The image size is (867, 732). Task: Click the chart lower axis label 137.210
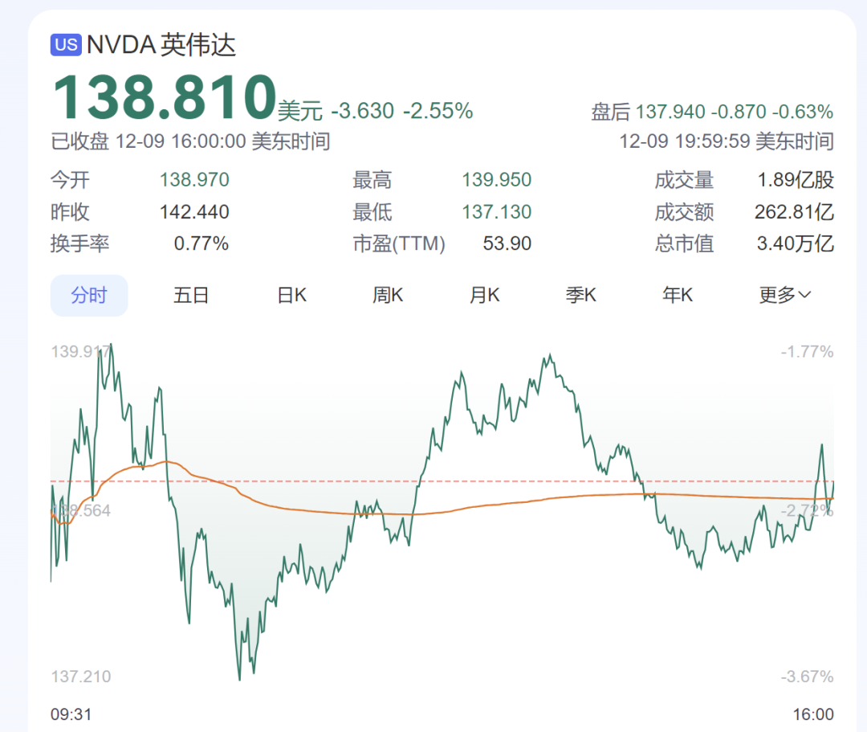[x=81, y=676]
